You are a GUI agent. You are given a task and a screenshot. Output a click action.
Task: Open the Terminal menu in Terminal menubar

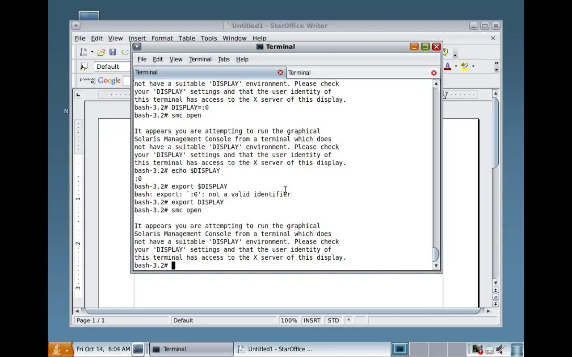pos(200,59)
